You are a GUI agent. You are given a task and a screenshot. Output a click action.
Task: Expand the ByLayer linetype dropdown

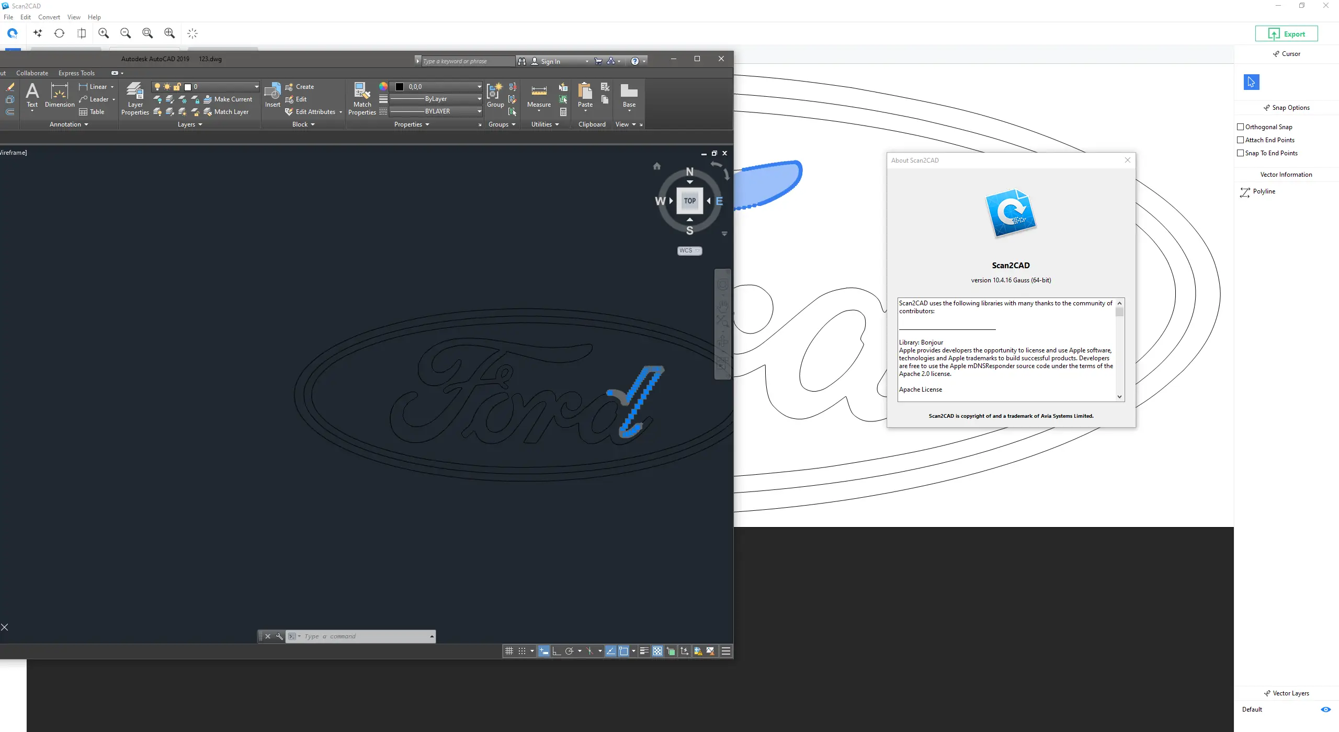coord(479,99)
